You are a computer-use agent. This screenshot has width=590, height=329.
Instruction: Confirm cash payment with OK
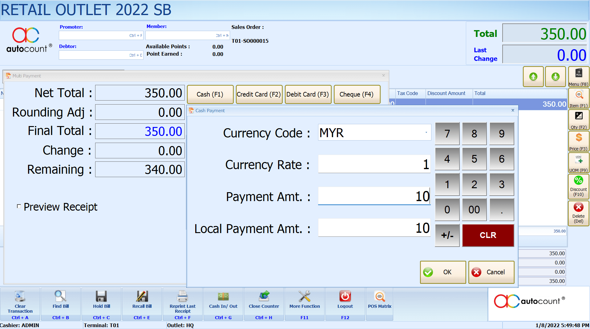click(x=443, y=272)
